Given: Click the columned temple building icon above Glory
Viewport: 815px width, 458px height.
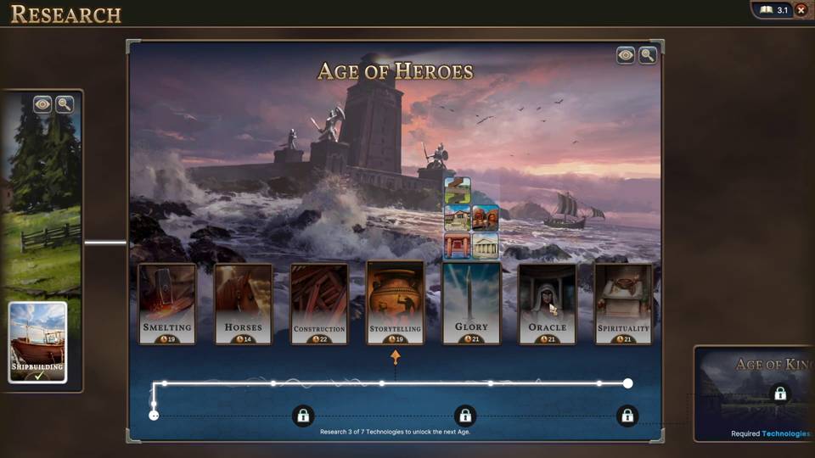Looking at the screenshot, I should click(486, 246).
